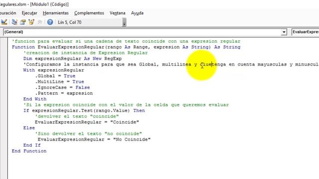Screen dimensions: 319x179
Task: Open the Herramientas menu
Action: pos(55,13)
